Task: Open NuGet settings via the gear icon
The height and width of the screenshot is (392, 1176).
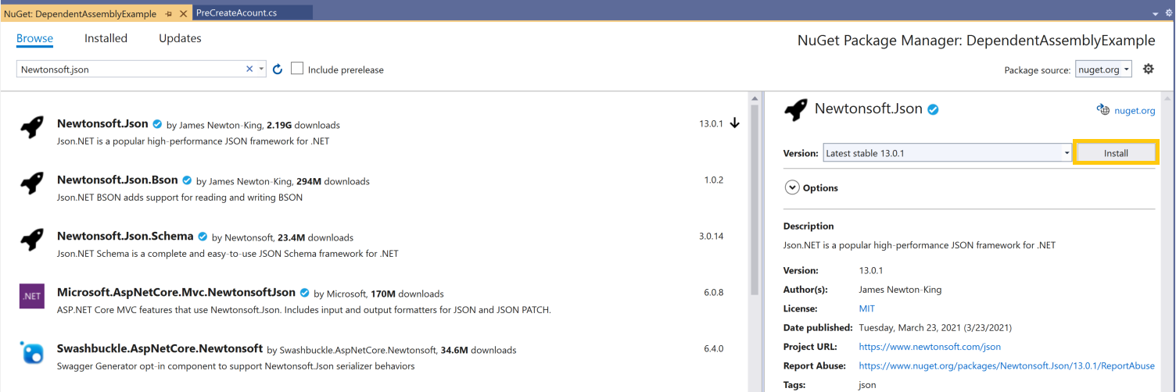Action: click(x=1148, y=69)
